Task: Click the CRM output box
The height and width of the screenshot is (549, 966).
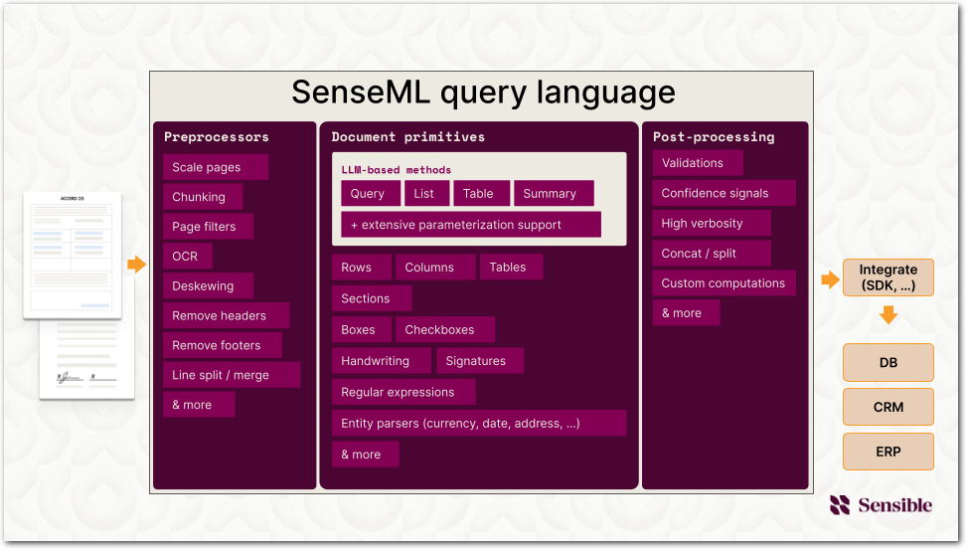Action: (887, 407)
